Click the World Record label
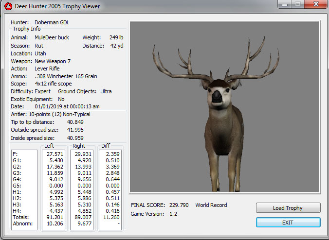The width and height of the screenshot is (329, 240). 211,205
